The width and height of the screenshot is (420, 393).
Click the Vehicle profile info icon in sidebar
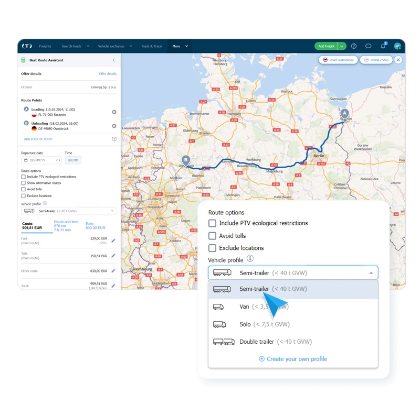(45, 203)
